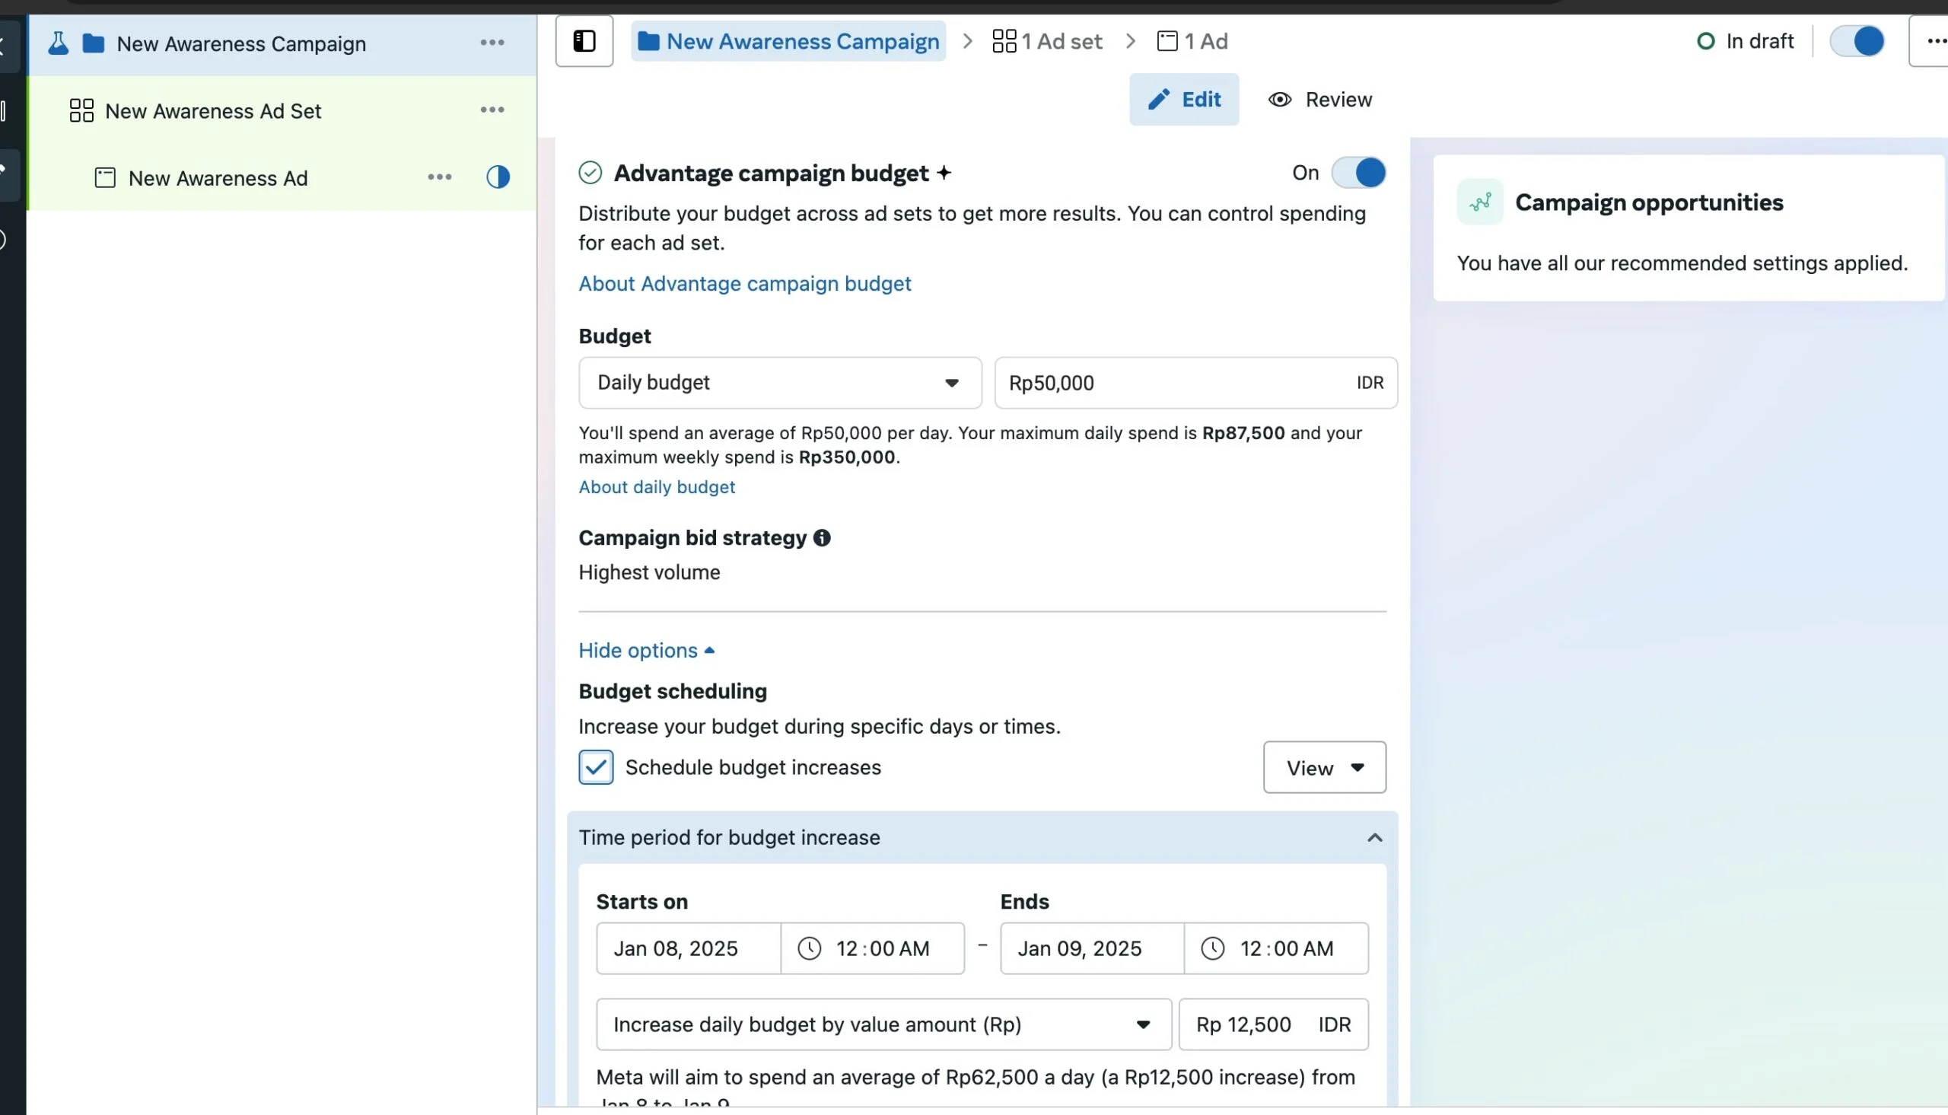Collapse Time period for budget increase section

(x=1374, y=837)
